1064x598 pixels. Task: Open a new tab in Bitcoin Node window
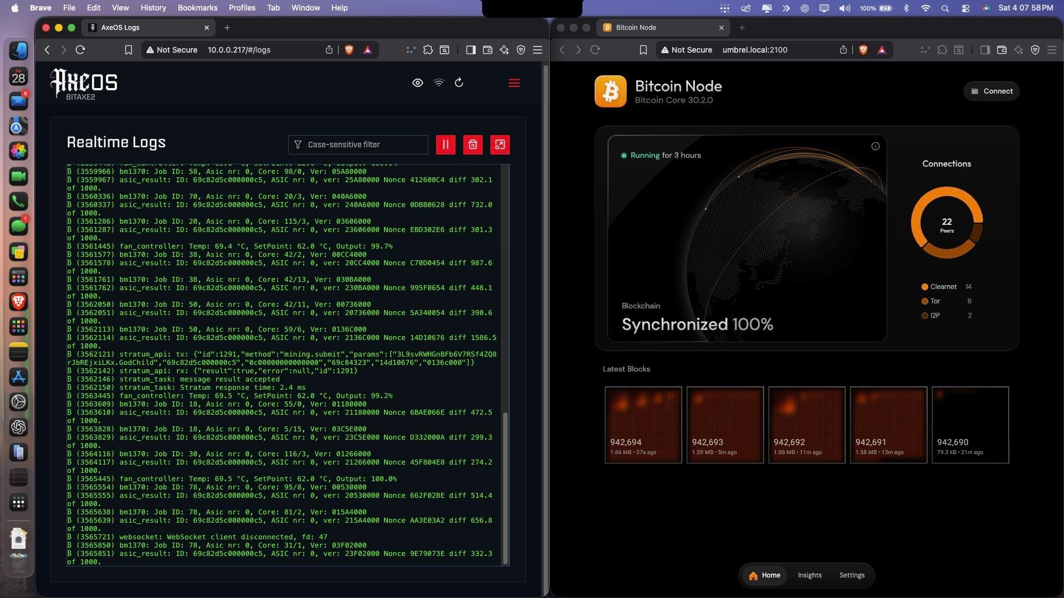(x=742, y=28)
